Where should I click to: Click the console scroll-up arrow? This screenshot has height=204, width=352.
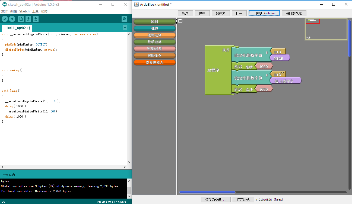pos(129,180)
